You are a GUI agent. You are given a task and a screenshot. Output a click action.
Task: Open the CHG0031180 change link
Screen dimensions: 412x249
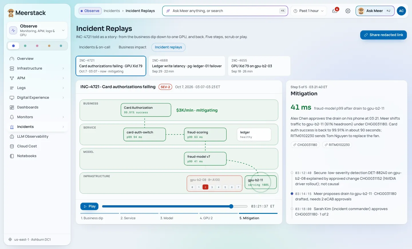[305, 145]
